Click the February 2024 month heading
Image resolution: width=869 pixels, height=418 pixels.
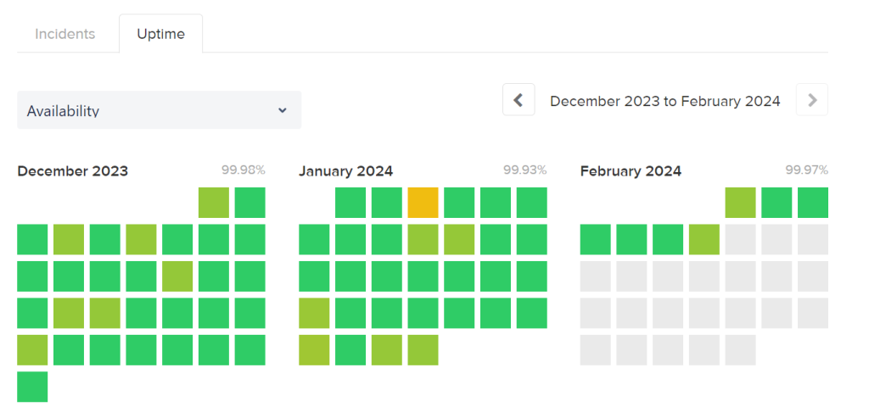(x=631, y=171)
